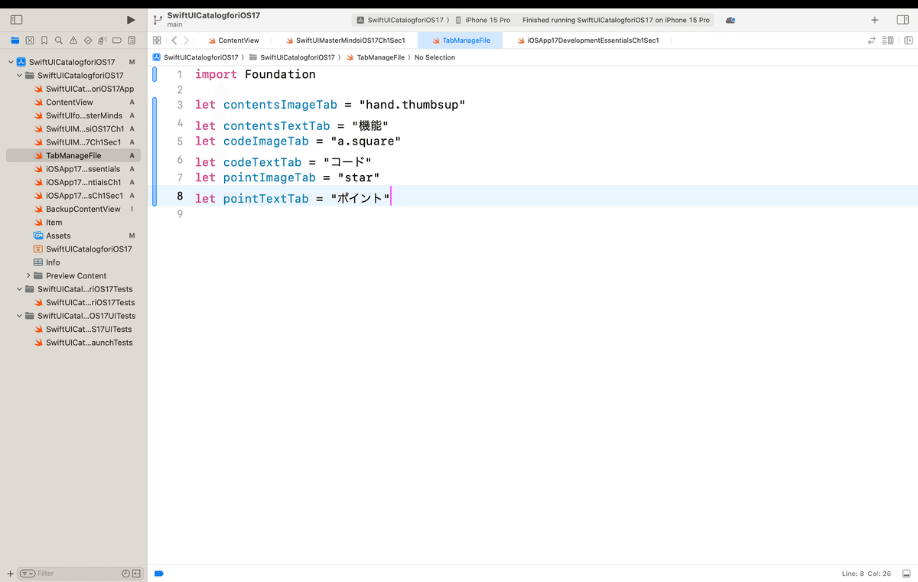Open the Find navigator magnifier icon
Image resolution: width=918 pixels, height=582 pixels.
[59, 40]
